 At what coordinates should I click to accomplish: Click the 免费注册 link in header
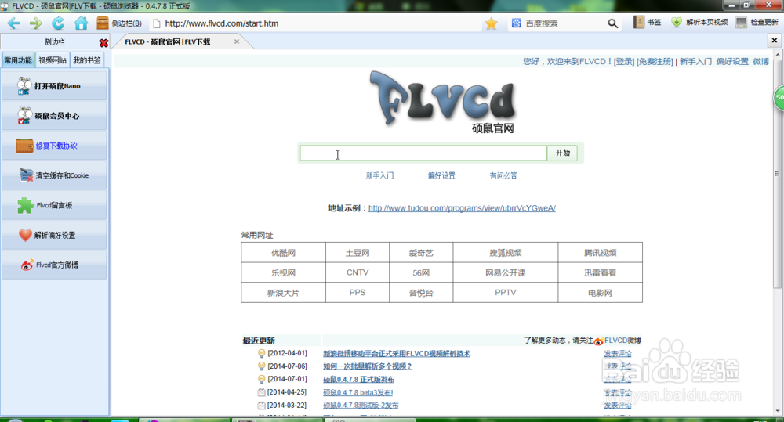click(655, 61)
